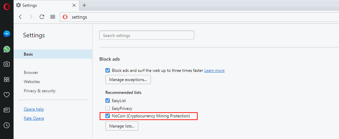
Task: Disable the EasyList checkbox
Action: 108,101
